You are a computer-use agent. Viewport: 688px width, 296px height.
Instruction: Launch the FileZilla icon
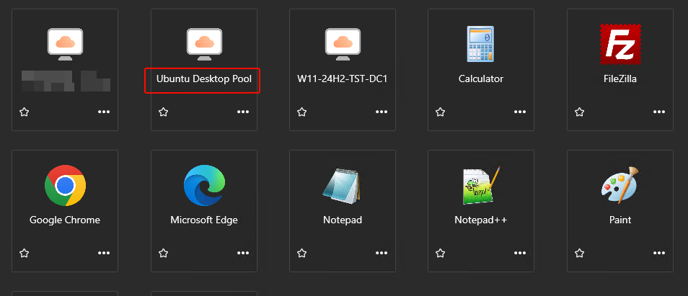pyautogui.click(x=620, y=44)
